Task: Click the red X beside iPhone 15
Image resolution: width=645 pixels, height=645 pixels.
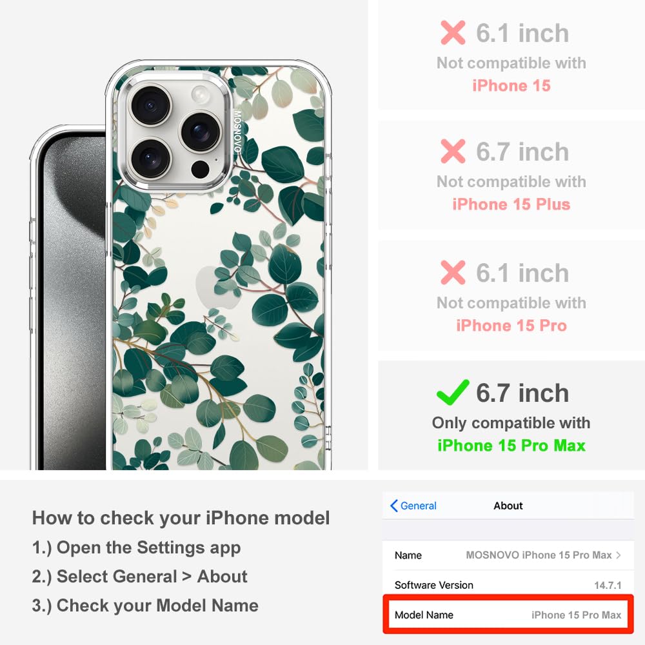Action: pos(453,32)
